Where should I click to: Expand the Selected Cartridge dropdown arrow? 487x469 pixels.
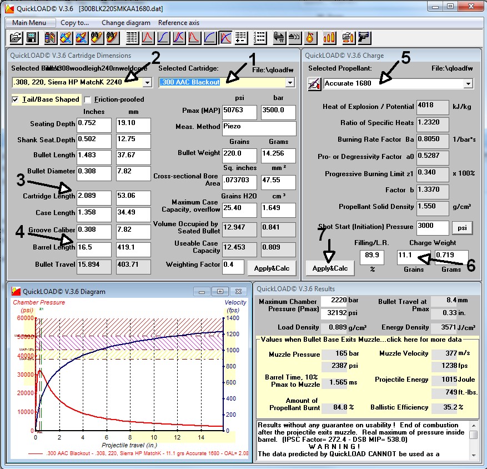pyautogui.click(x=290, y=82)
